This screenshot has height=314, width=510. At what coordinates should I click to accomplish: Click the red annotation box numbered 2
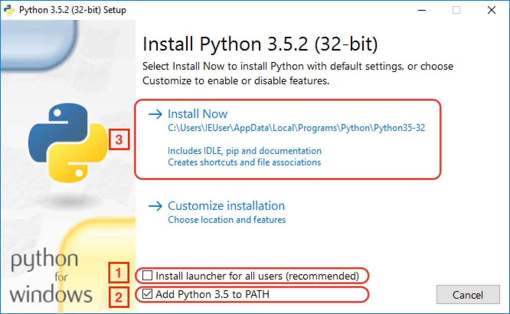119,297
